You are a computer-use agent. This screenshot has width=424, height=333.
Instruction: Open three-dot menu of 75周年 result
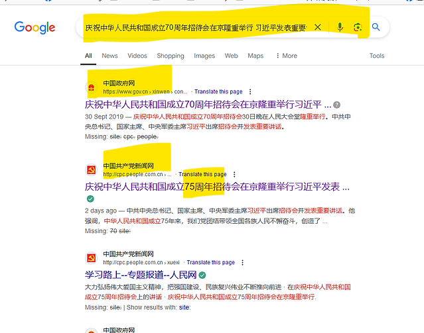point(234,175)
